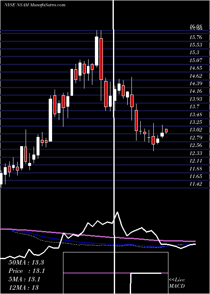210x294 pixels.
Task: Click the 12.11 price axis label
Action: 196,161
